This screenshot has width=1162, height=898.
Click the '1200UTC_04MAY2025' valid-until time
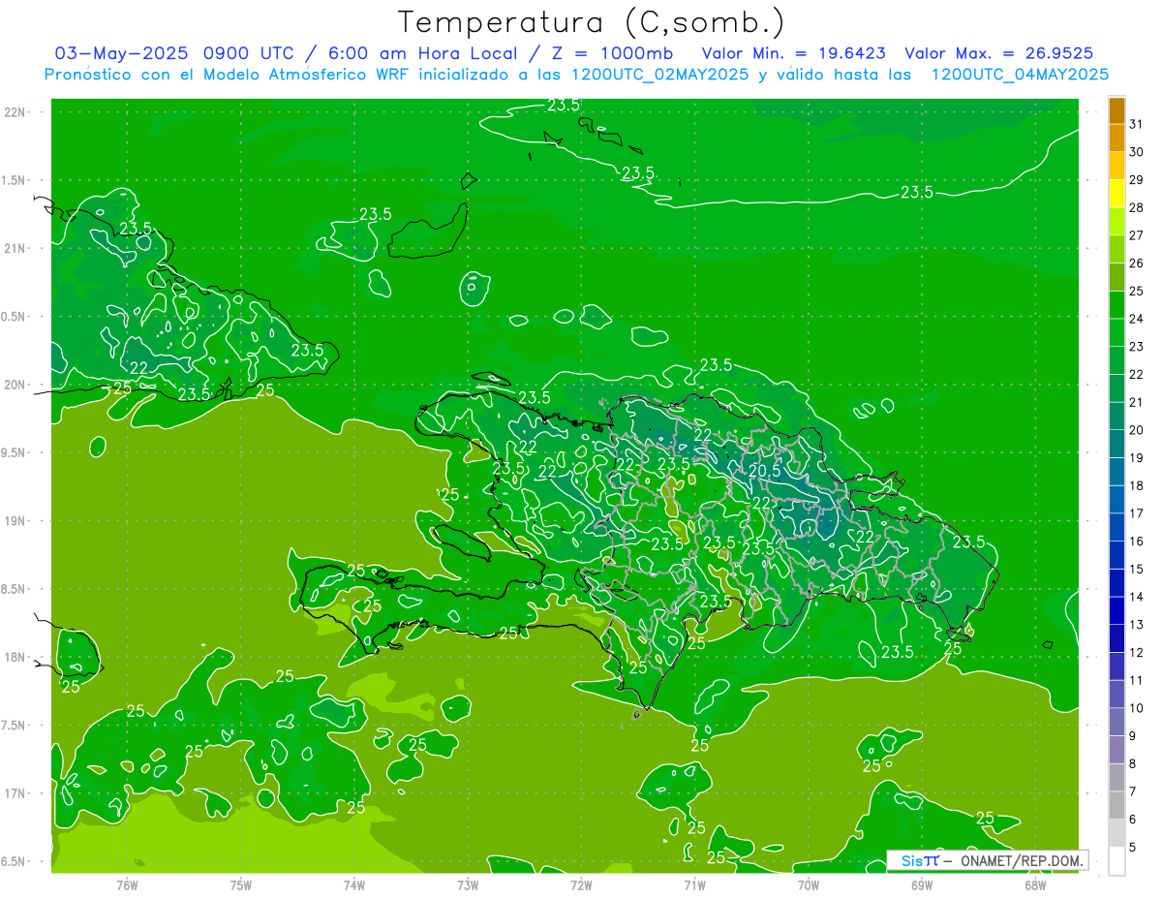pos(1020,75)
